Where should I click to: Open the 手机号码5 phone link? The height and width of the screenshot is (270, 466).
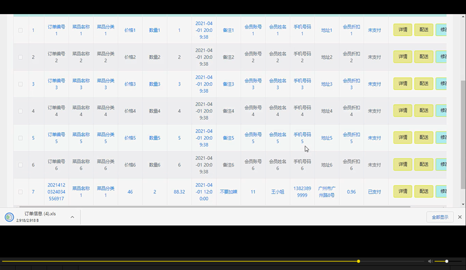pos(302,138)
